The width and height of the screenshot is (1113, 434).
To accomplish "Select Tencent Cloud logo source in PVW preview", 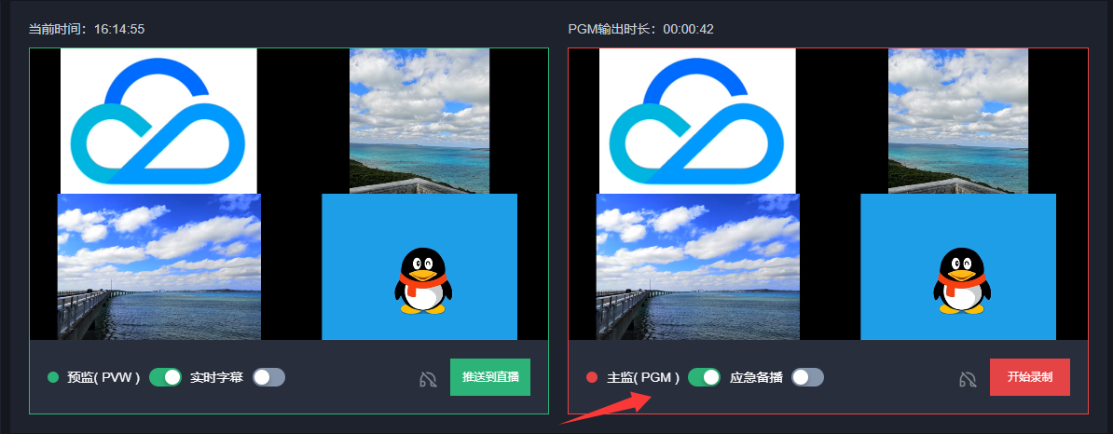I will 158,120.
